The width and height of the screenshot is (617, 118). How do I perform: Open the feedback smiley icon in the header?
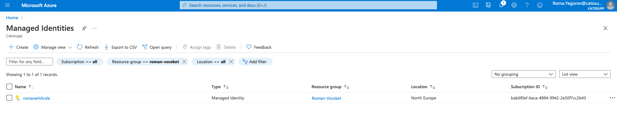[540, 5]
